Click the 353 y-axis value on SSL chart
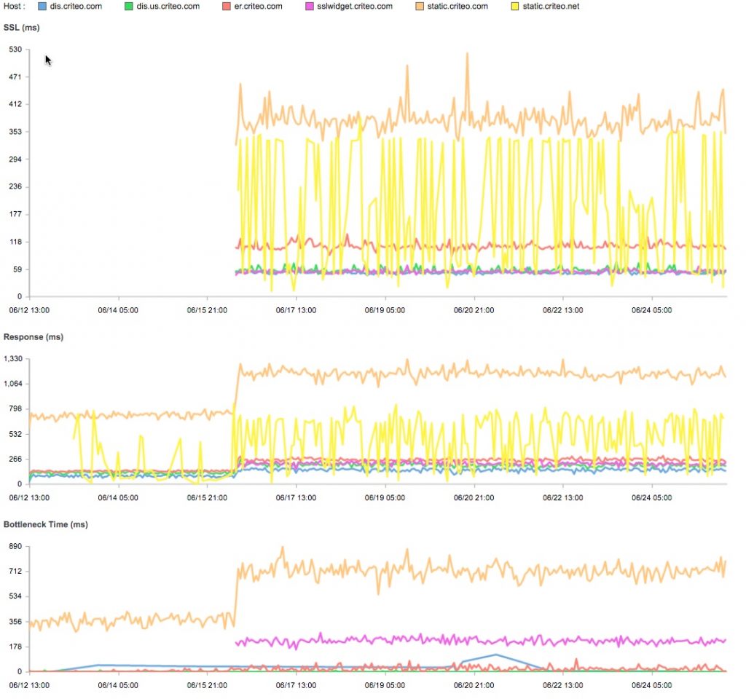 [x=15, y=132]
